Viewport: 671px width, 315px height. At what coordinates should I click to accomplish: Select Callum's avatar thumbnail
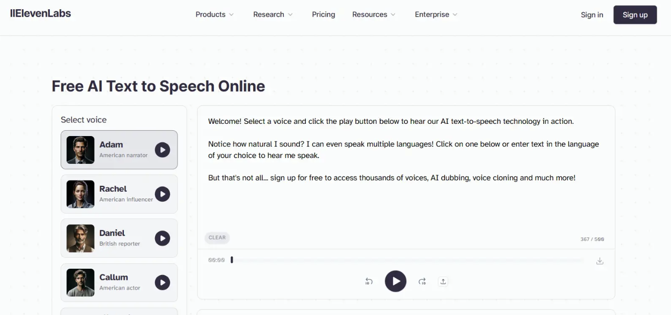tap(80, 282)
